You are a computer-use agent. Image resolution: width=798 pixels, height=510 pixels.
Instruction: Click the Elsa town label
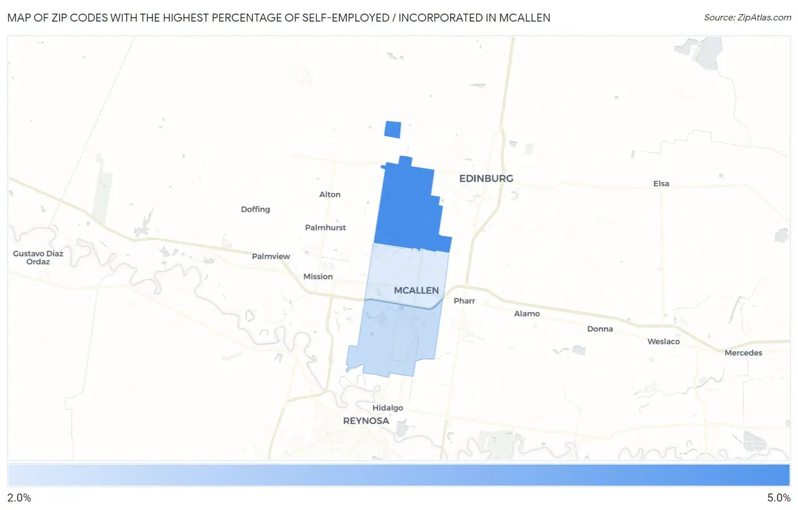click(x=661, y=184)
